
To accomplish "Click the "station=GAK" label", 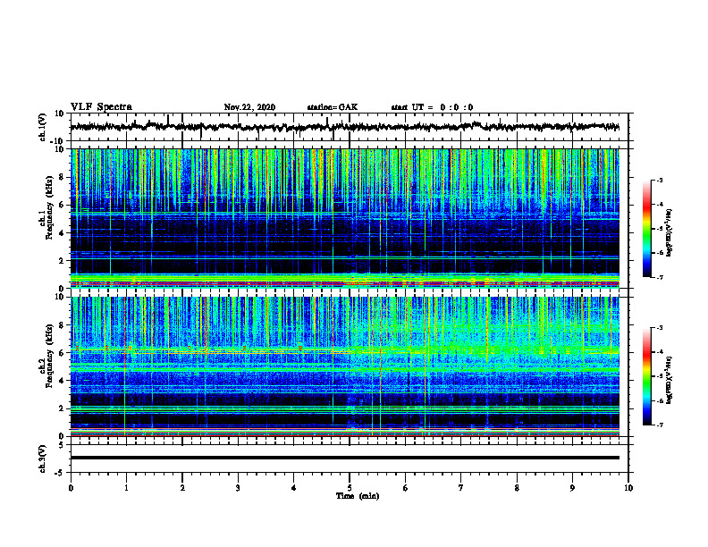I will pos(333,107).
